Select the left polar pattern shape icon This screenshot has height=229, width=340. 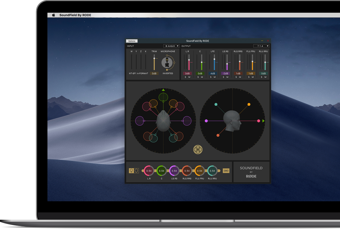click(131, 171)
